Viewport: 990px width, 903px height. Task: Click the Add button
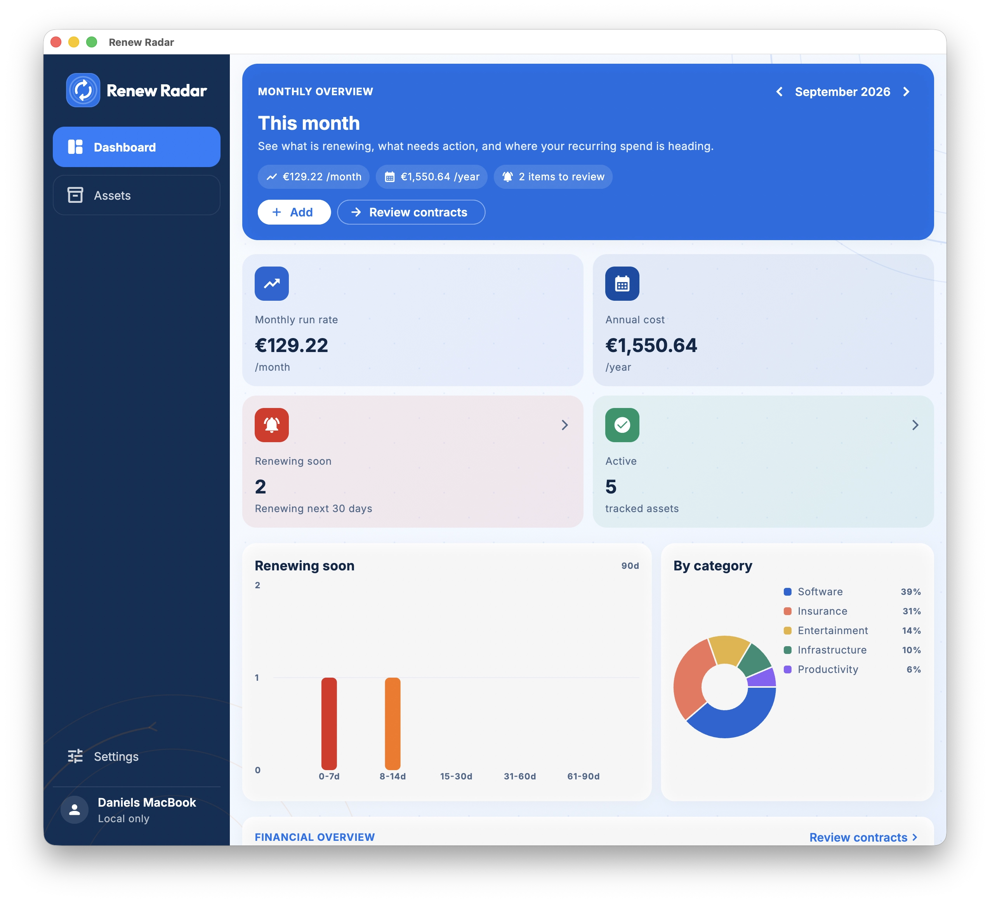pyautogui.click(x=294, y=213)
